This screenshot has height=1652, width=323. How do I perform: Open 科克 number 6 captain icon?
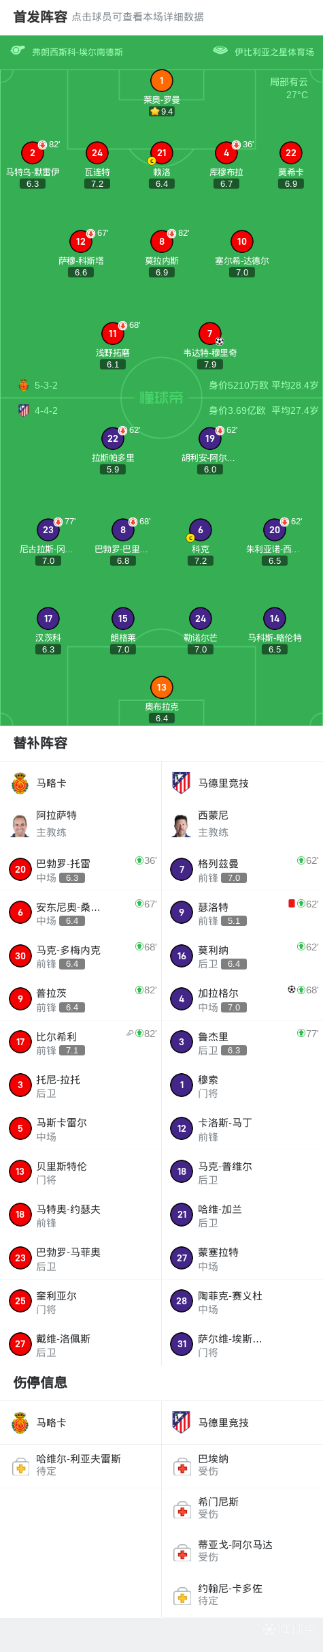click(x=201, y=530)
